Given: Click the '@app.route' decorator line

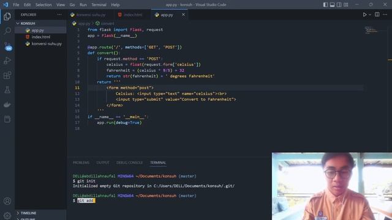Looking at the screenshot, I should coord(135,47).
